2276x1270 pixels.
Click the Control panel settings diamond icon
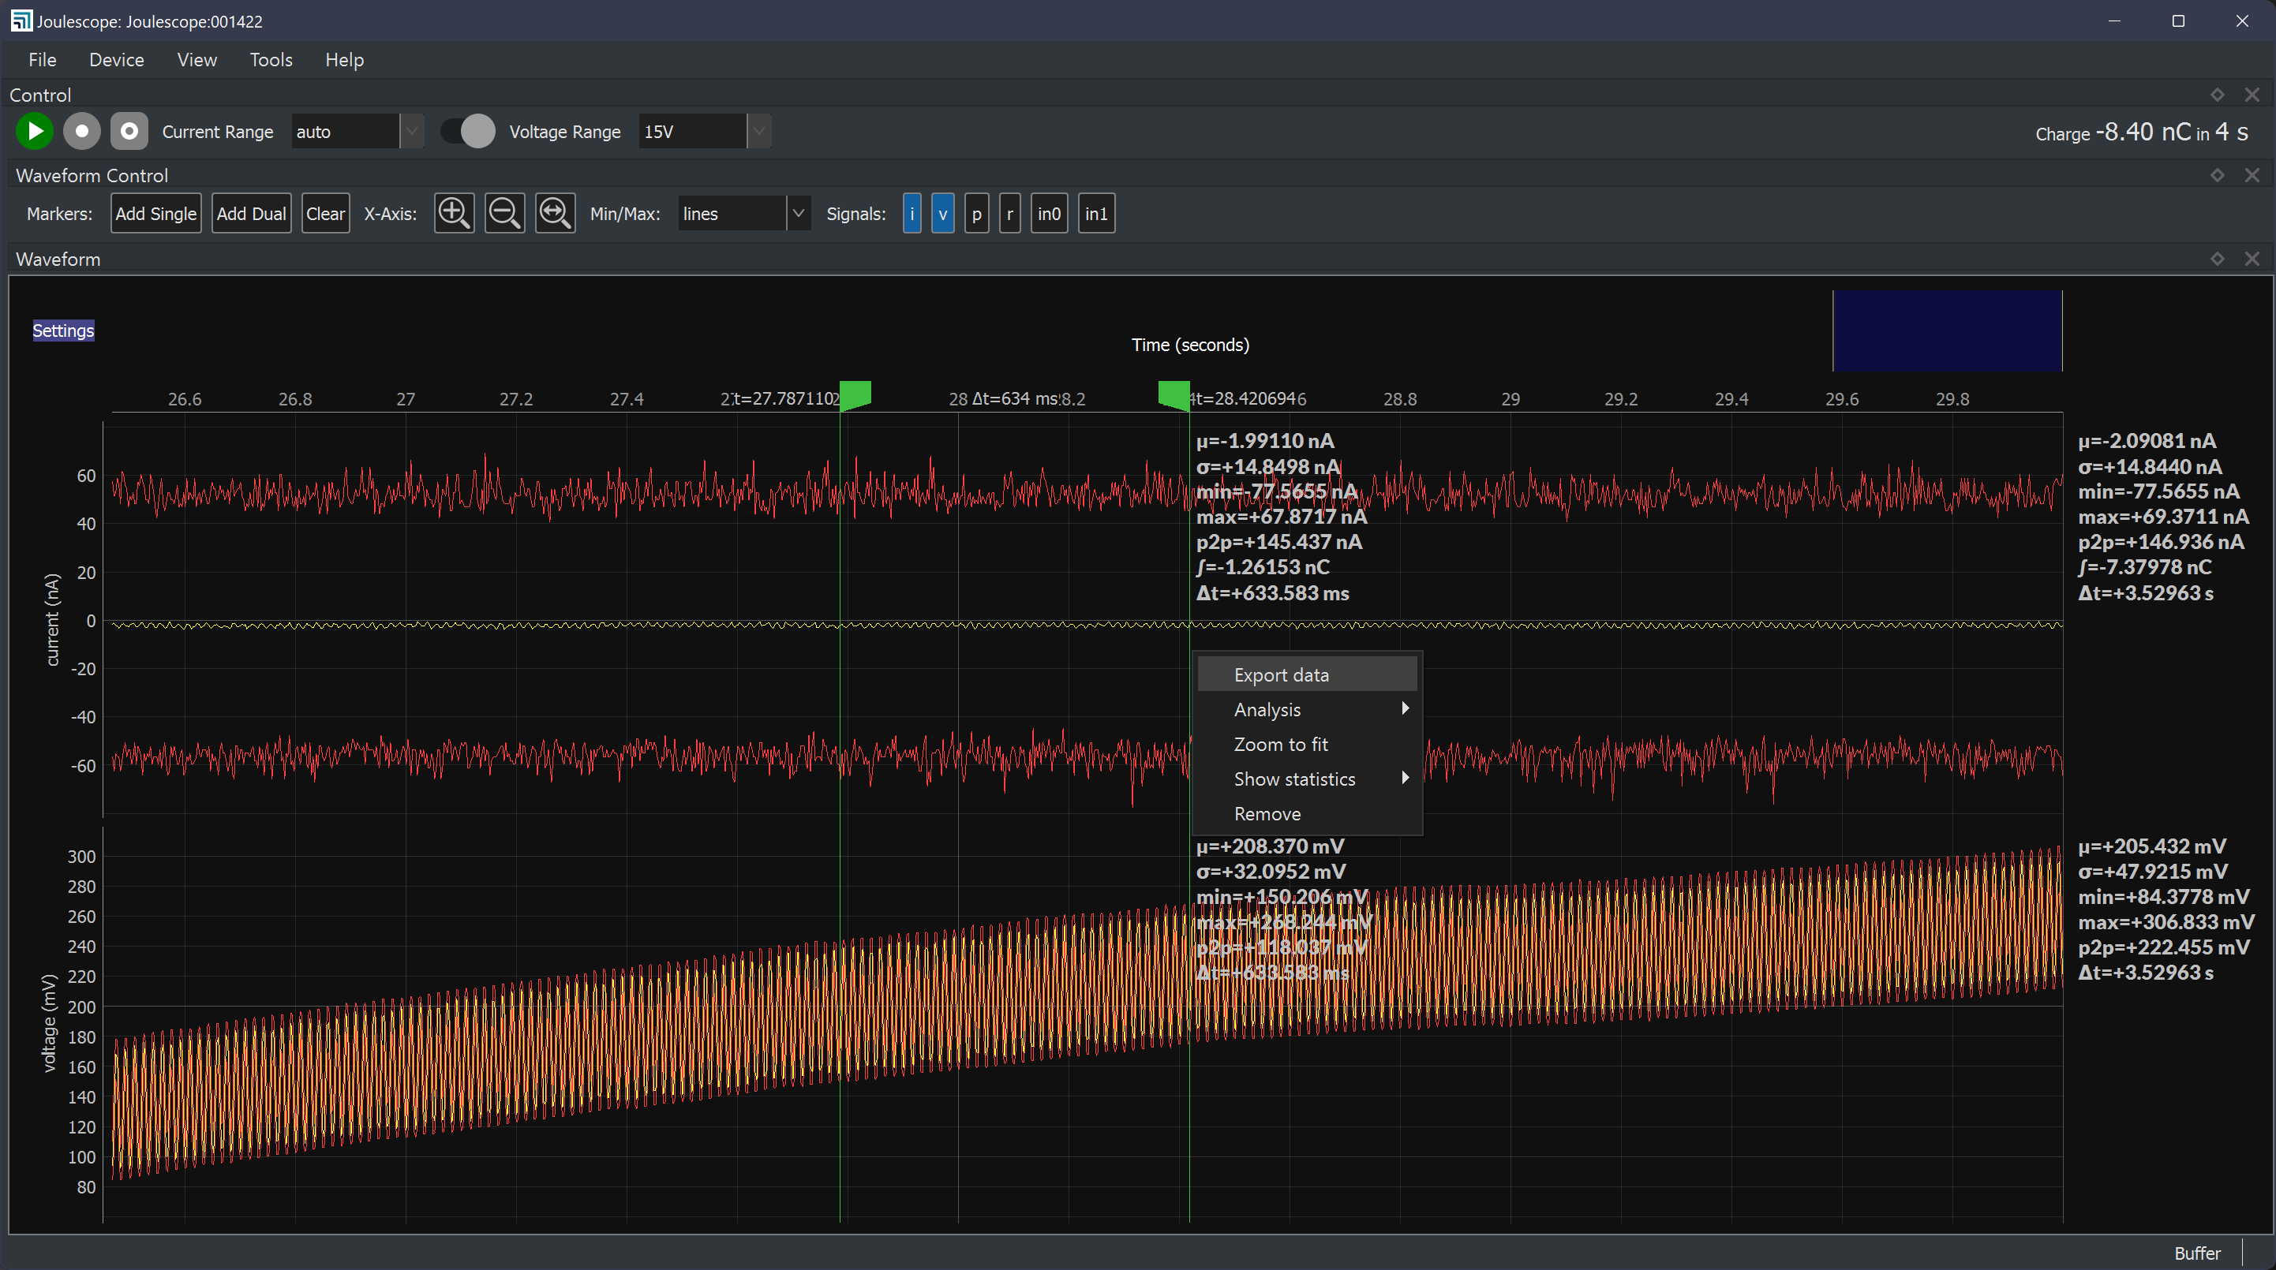[2217, 95]
